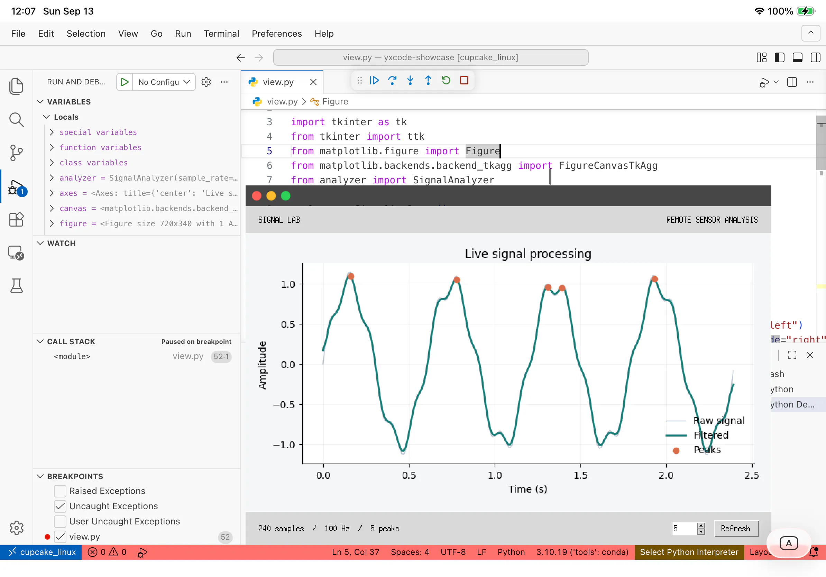Split the editor to the right
Image resolution: width=826 pixels, height=577 pixels.
792,82
